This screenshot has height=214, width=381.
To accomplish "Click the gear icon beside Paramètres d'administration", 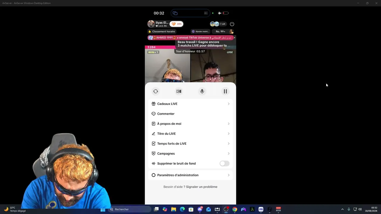I will point(154,175).
